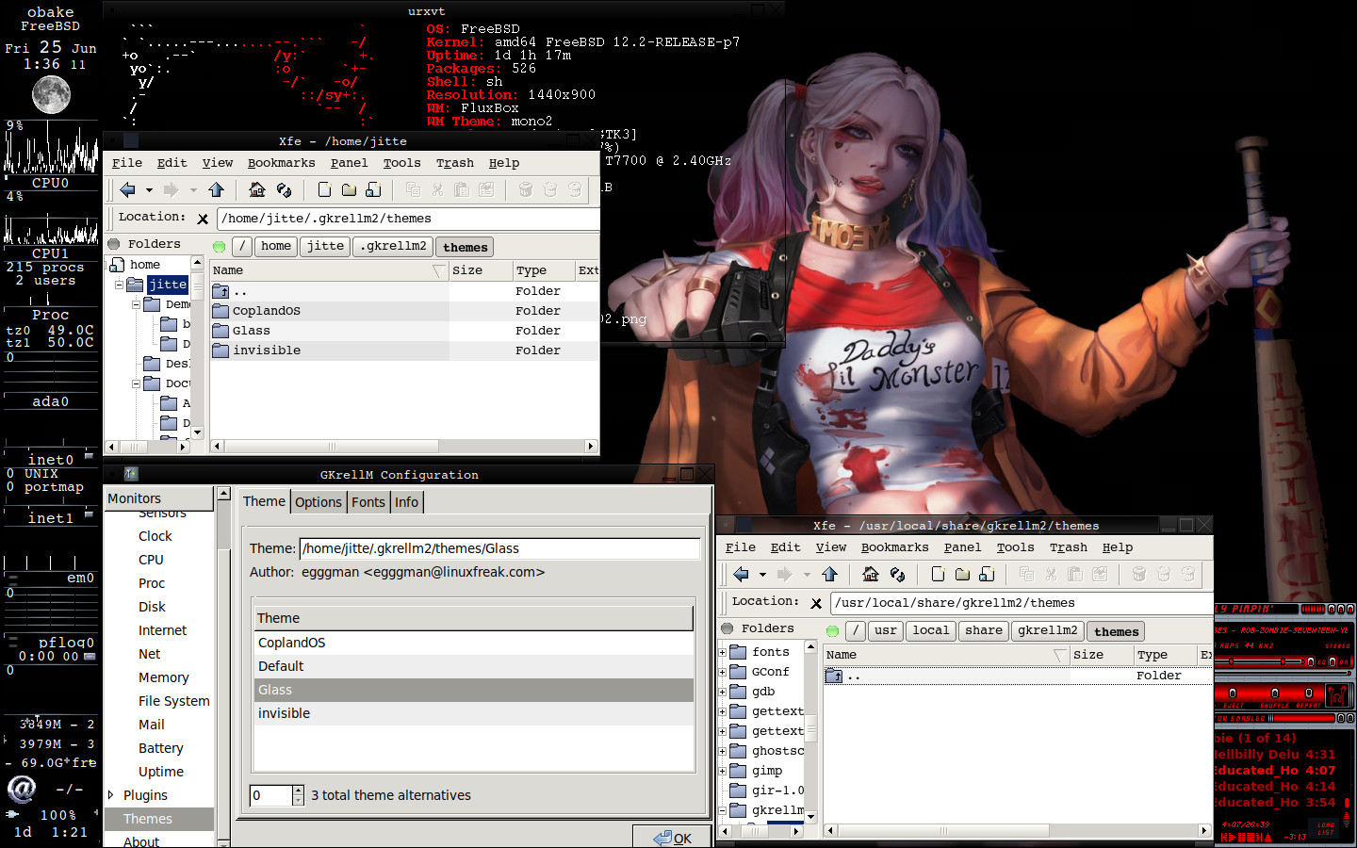Open the Glass folder icon in file list
Image resolution: width=1357 pixels, height=848 pixels.
(x=221, y=331)
